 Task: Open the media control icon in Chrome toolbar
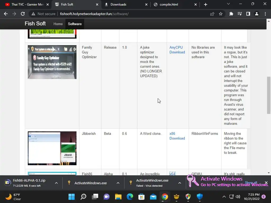click(240, 14)
